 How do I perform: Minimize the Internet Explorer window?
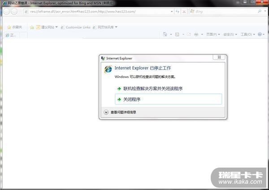coord(245,2)
